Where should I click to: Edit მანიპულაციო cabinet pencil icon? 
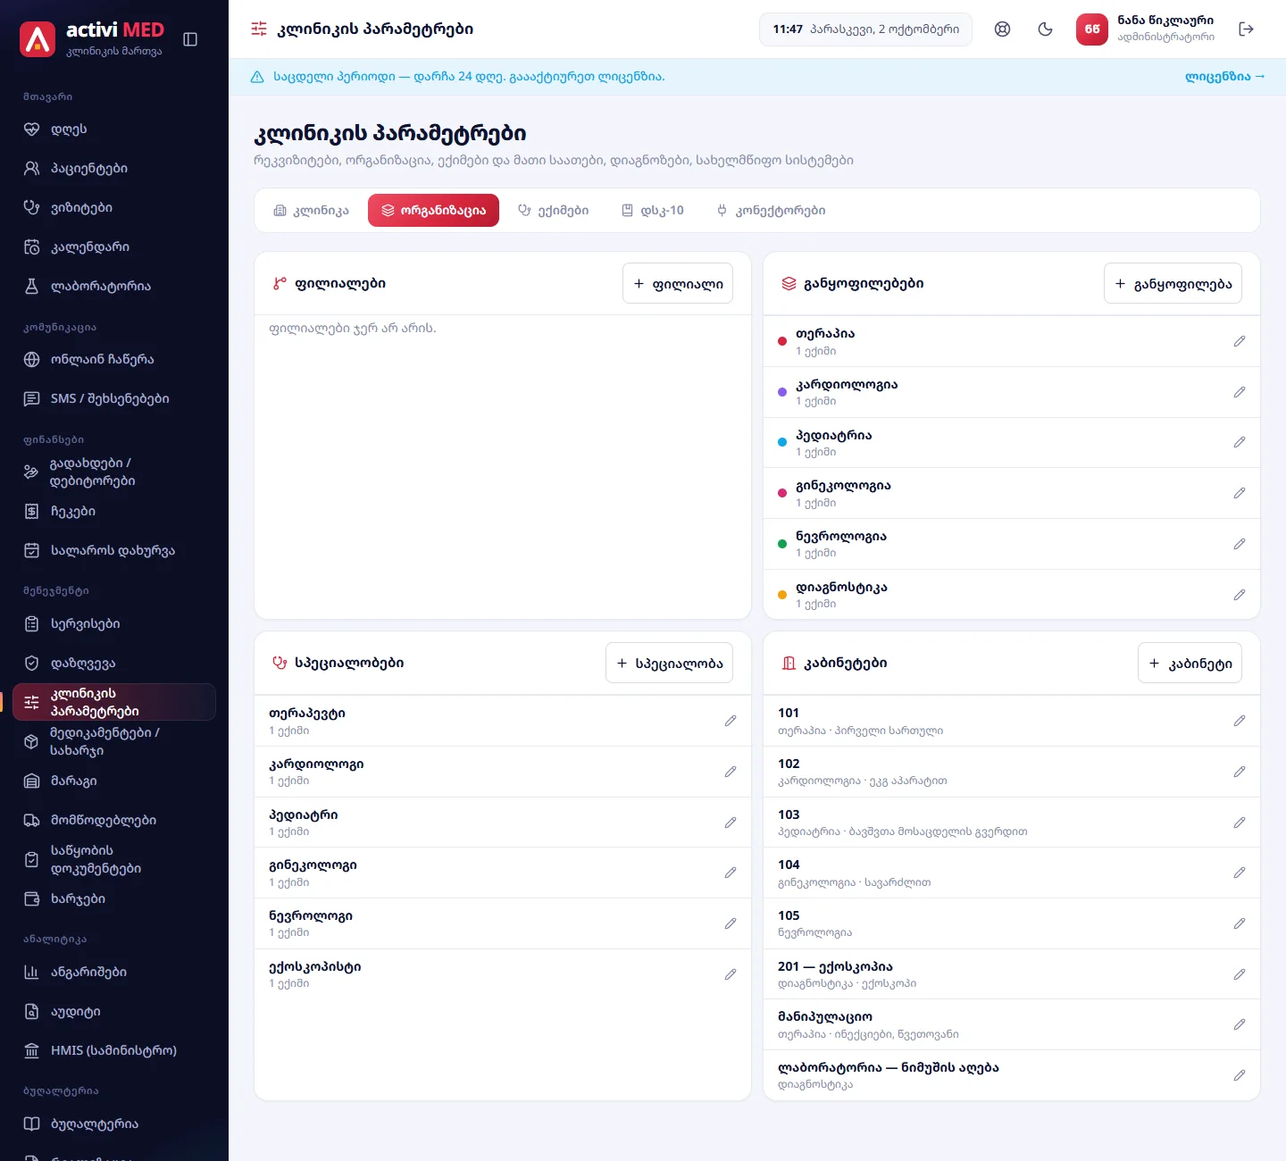click(1240, 1024)
